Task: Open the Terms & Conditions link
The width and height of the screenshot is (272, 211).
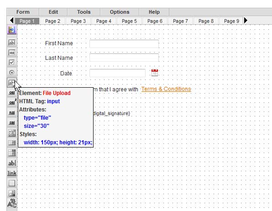Action: [166, 89]
